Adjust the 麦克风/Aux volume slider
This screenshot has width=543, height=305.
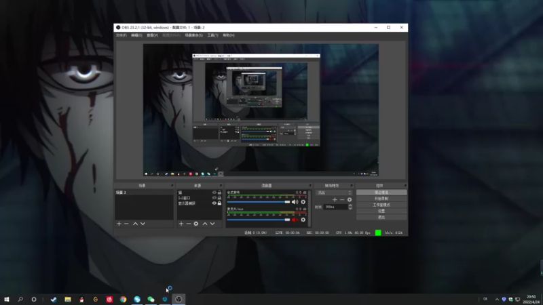coord(259,220)
